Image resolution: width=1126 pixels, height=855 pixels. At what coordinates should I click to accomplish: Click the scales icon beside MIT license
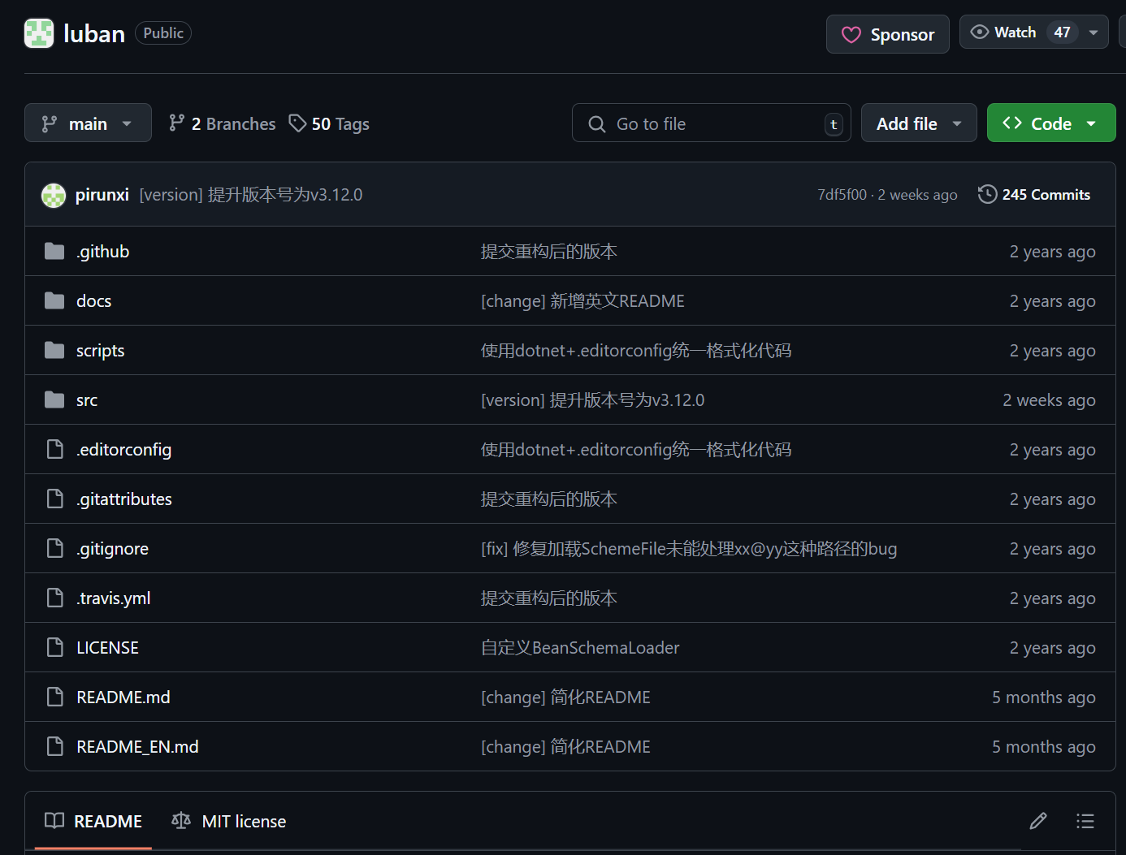(180, 821)
